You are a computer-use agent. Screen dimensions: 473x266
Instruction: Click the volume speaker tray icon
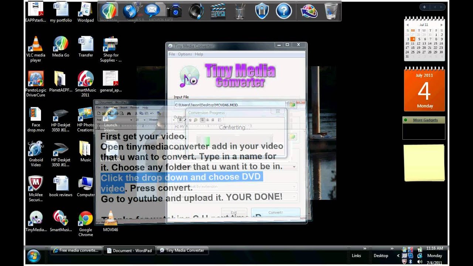(419, 261)
